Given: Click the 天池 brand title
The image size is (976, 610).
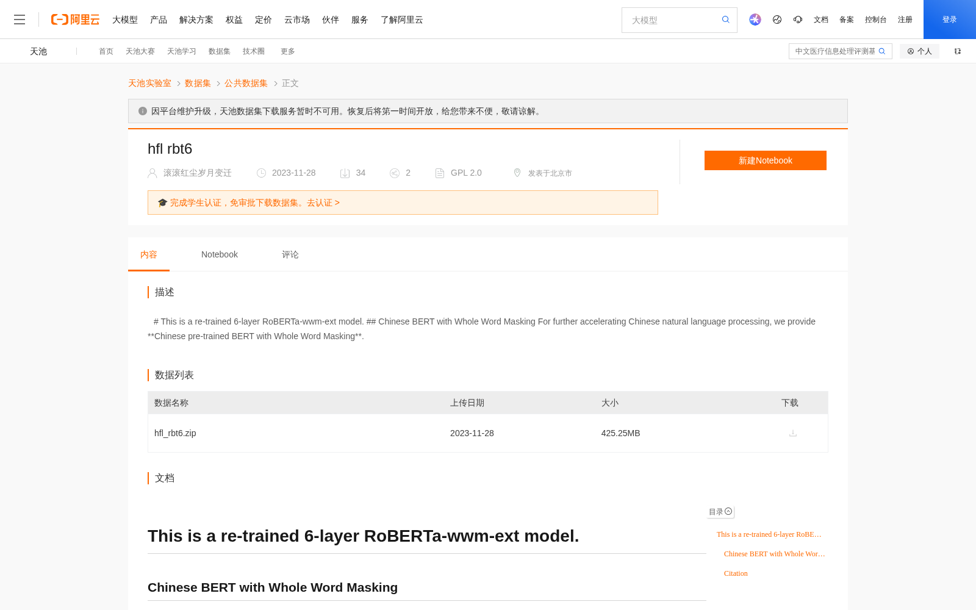Looking at the screenshot, I should (38, 51).
